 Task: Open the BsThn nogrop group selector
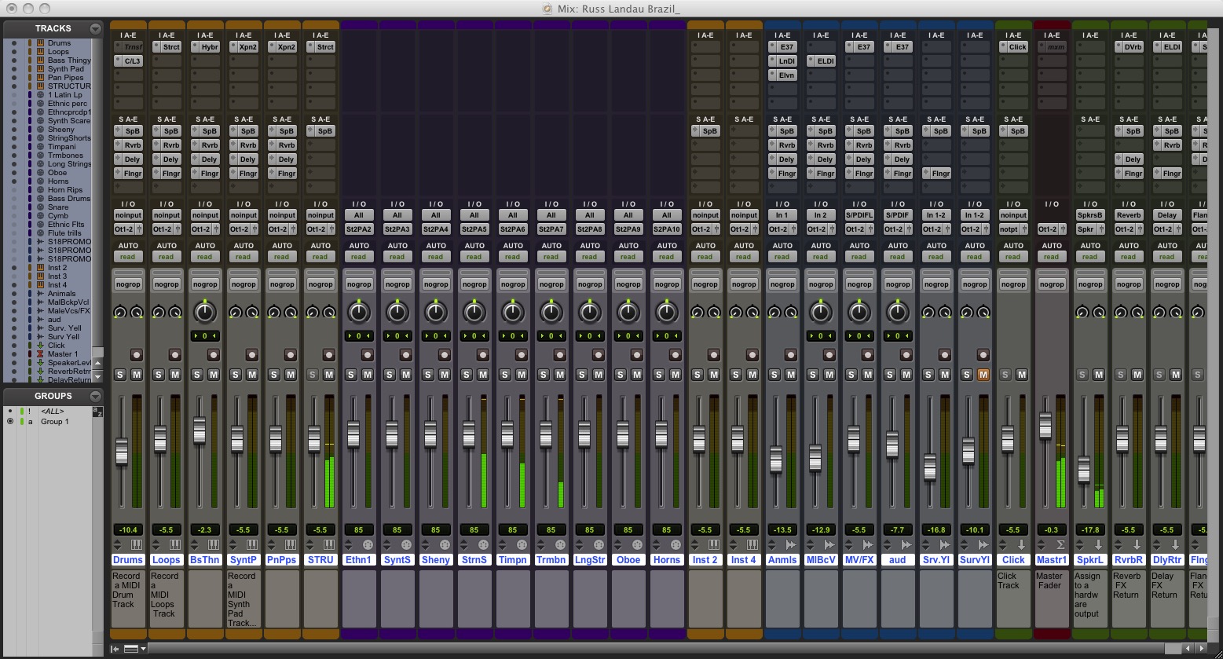(205, 284)
